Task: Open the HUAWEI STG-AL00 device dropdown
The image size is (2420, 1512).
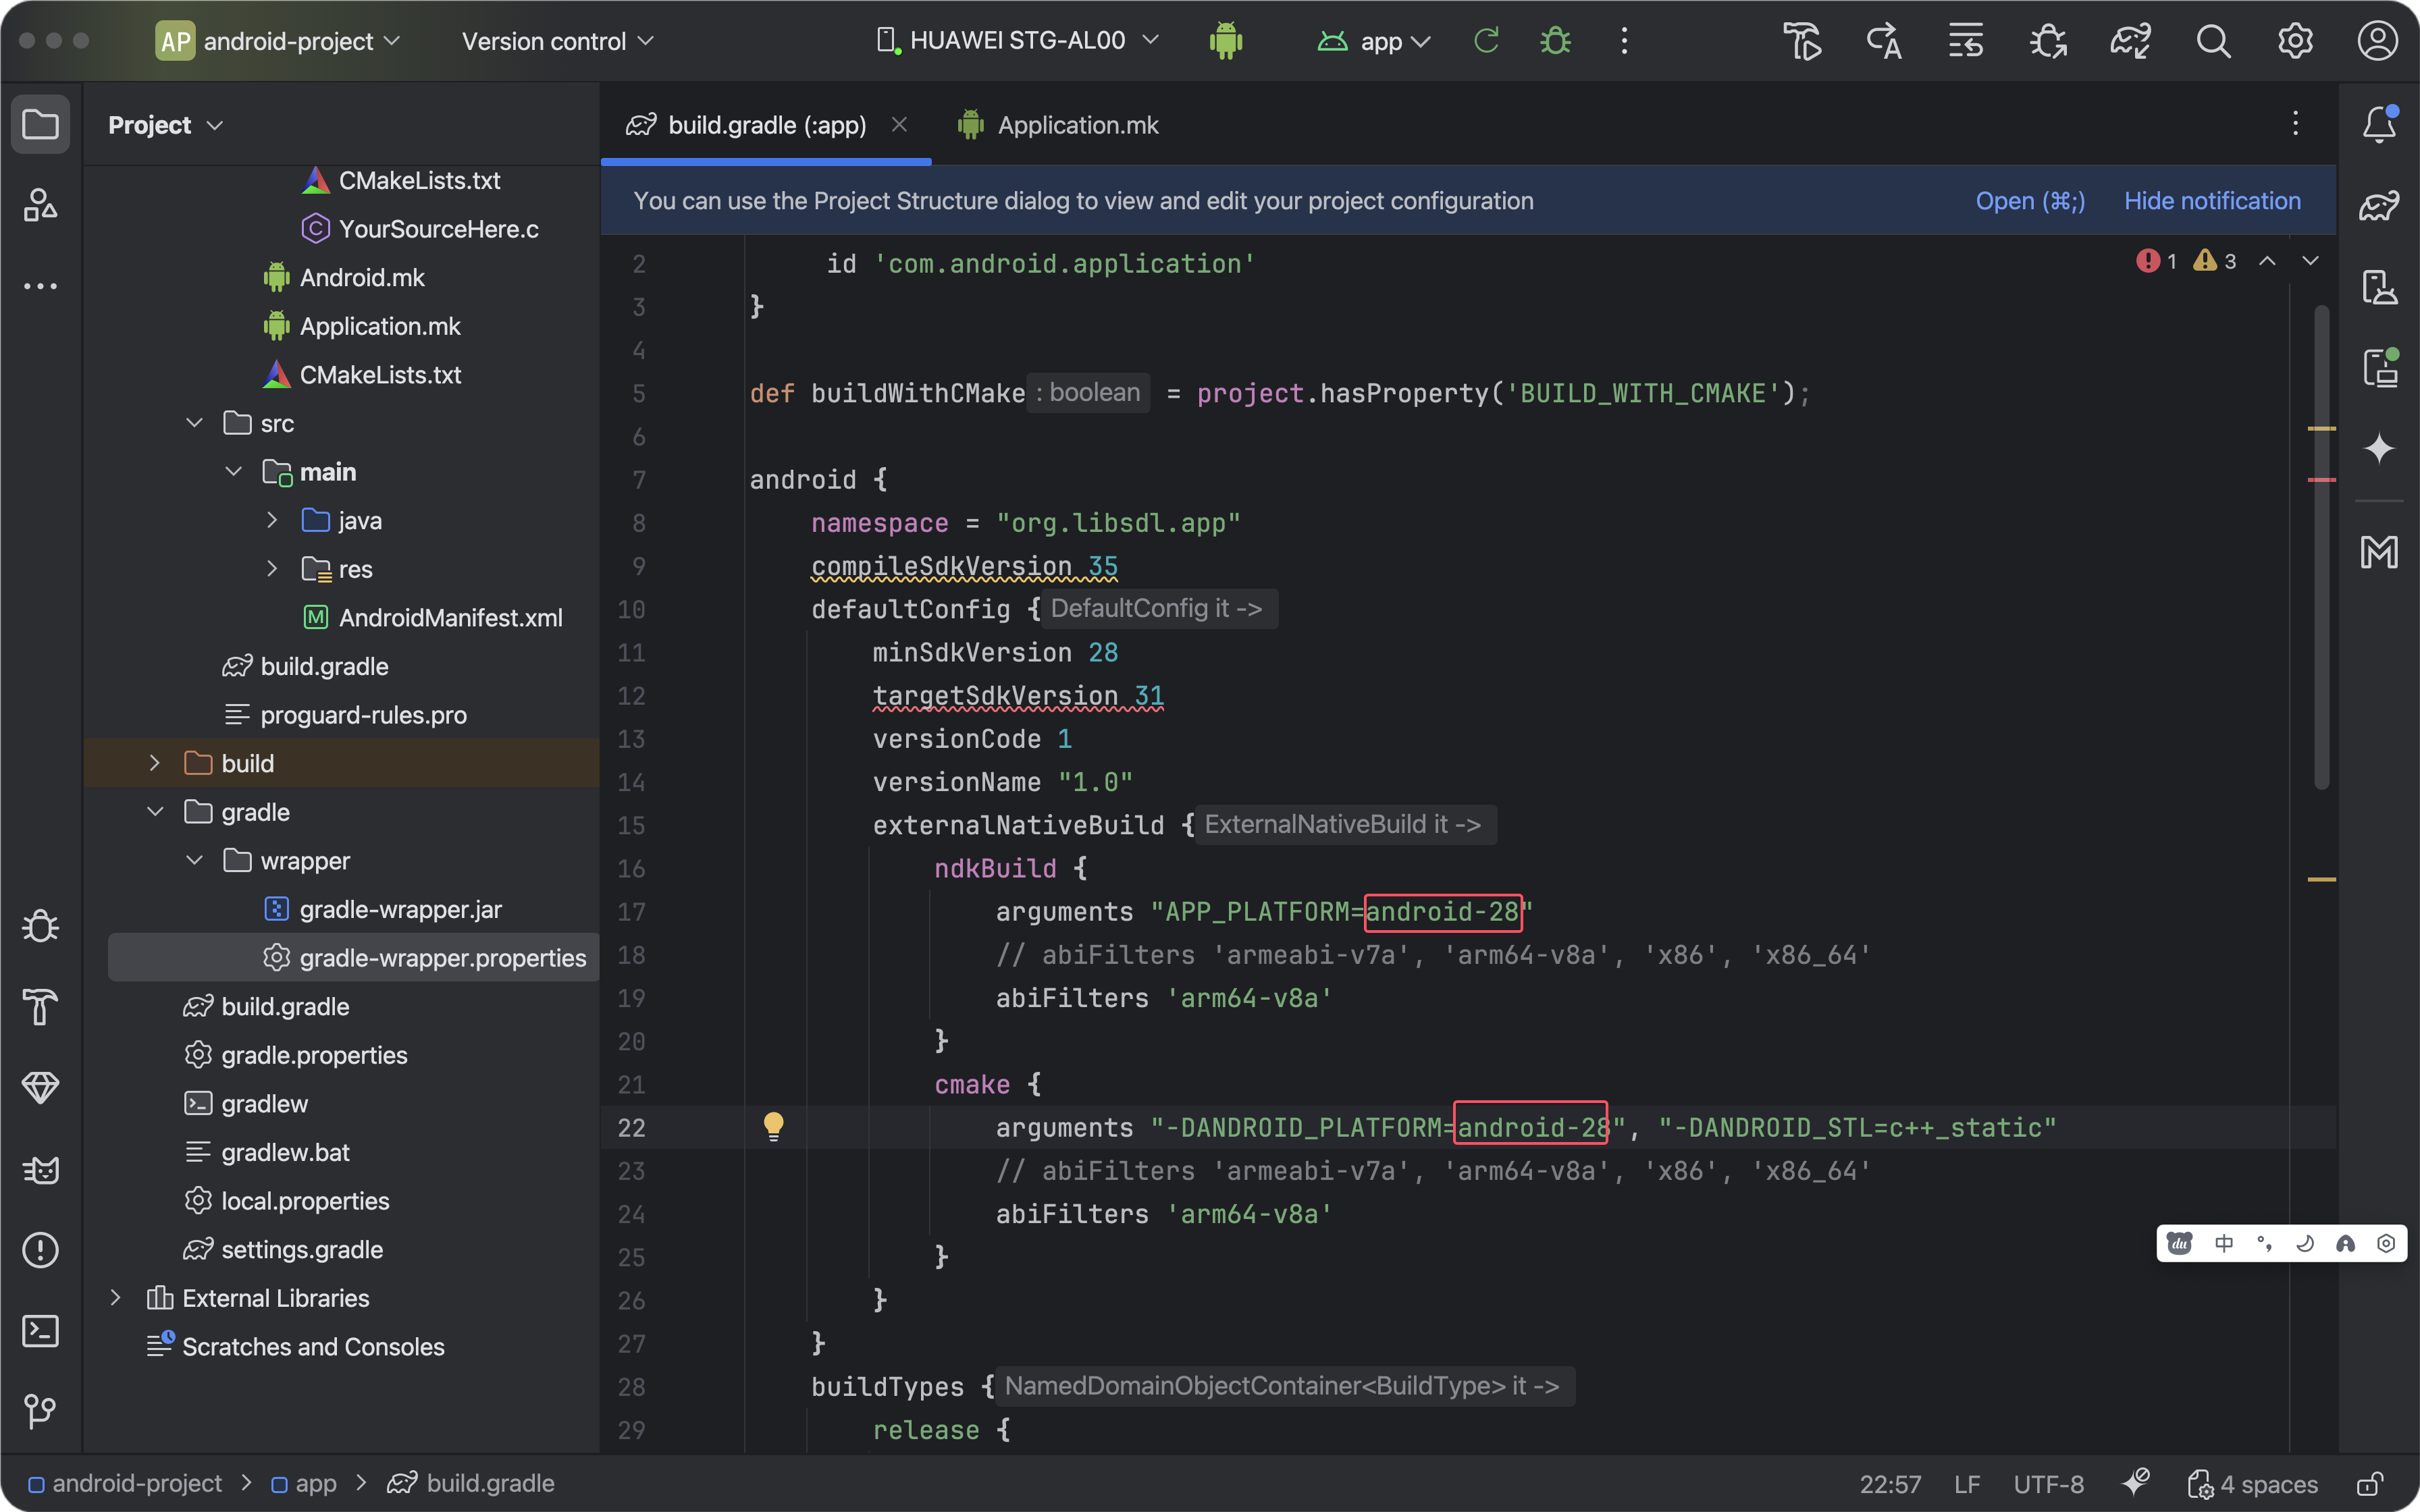Action: 1017,41
